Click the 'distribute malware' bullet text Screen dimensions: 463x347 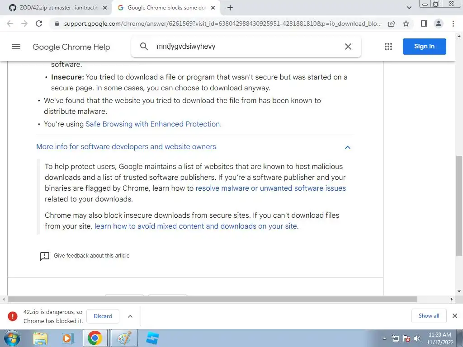click(x=76, y=111)
